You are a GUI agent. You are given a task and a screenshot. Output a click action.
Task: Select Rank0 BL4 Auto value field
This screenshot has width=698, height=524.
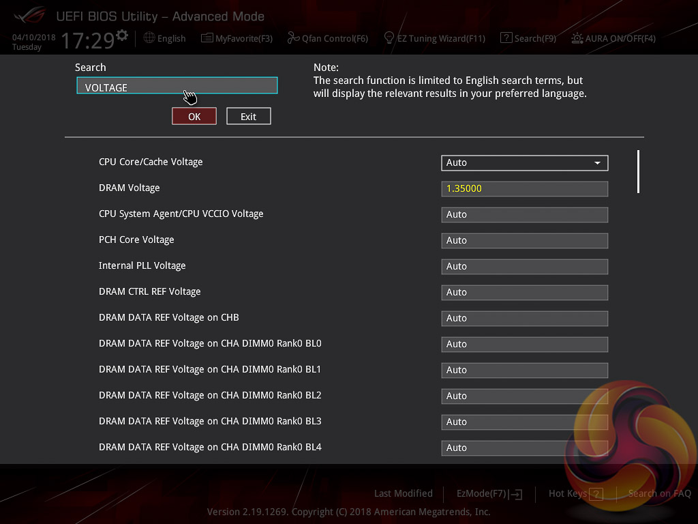(x=524, y=448)
